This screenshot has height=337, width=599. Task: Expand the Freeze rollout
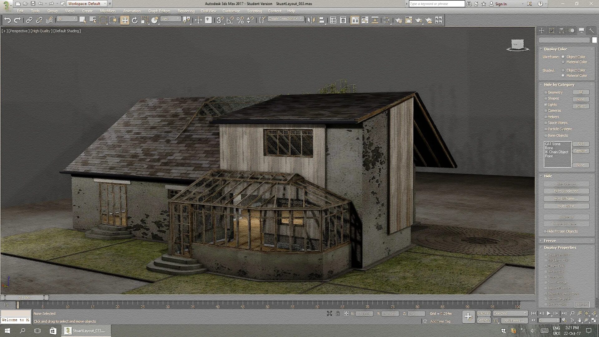click(550, 241)
